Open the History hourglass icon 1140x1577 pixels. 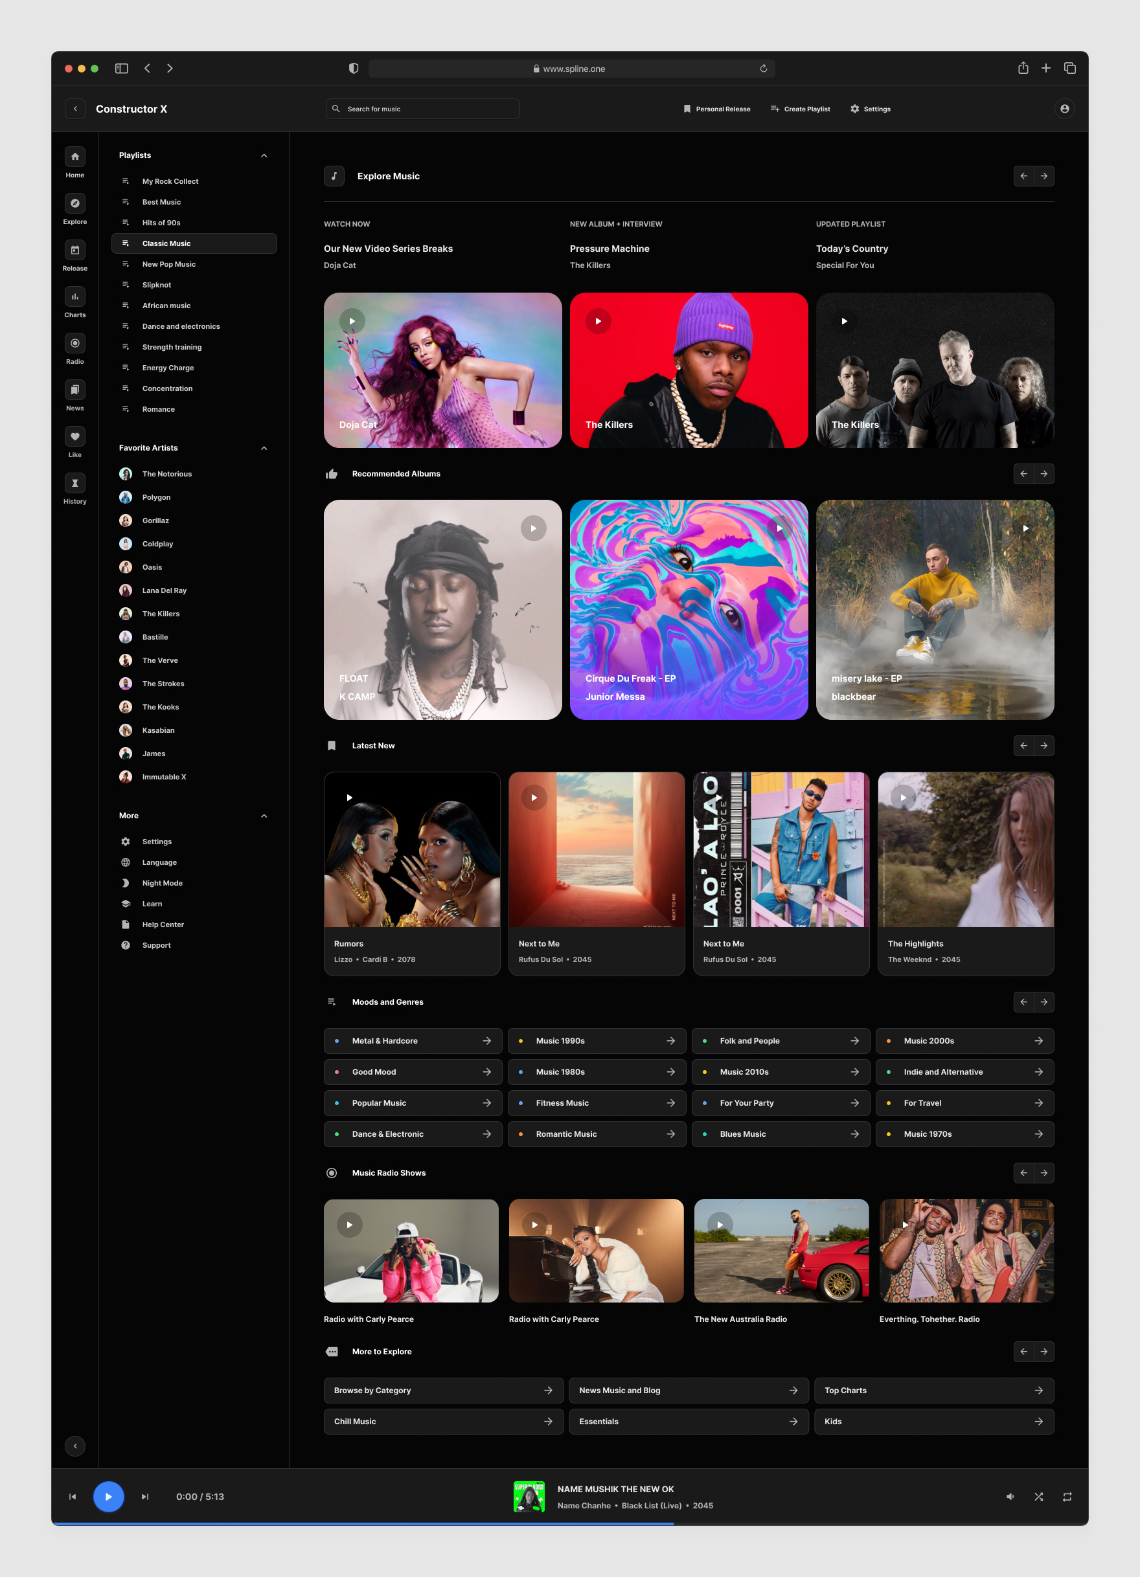pyautogui.click(x=75, y=482)
